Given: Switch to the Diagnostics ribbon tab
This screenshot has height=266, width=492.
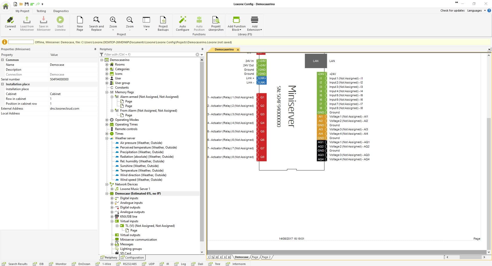Looking at the screenshot, I should point(61,11).
